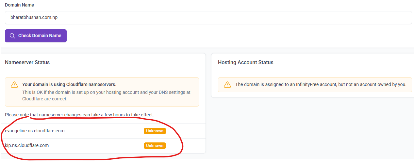Click the Nameserver Status heading
This screenshot has width=414, height=161.
[x=27, y=62]
